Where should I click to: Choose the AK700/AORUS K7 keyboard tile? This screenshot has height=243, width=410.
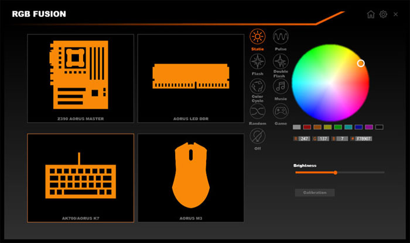tap(80, 178)
